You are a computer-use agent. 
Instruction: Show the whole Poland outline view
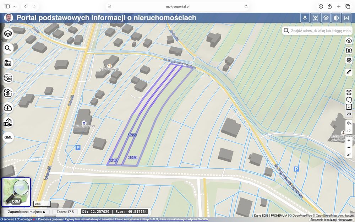click(349, 99)
